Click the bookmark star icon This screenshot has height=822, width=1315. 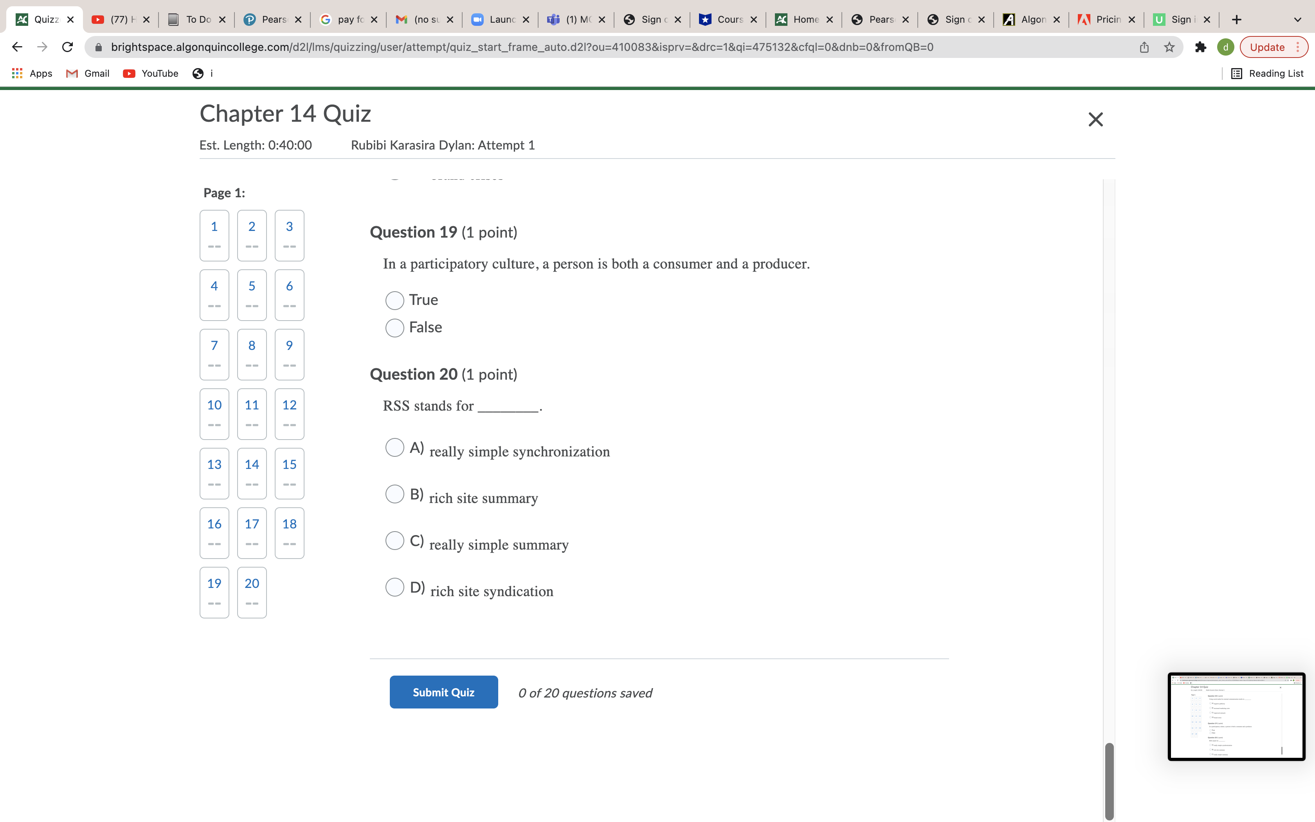pyautogui.click(x=1169, y=47)
